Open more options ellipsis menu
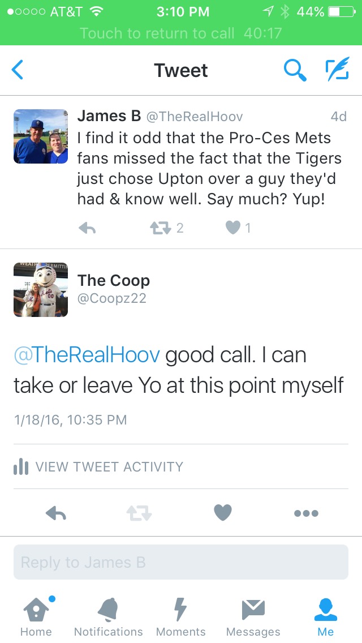 coord(306,513)
